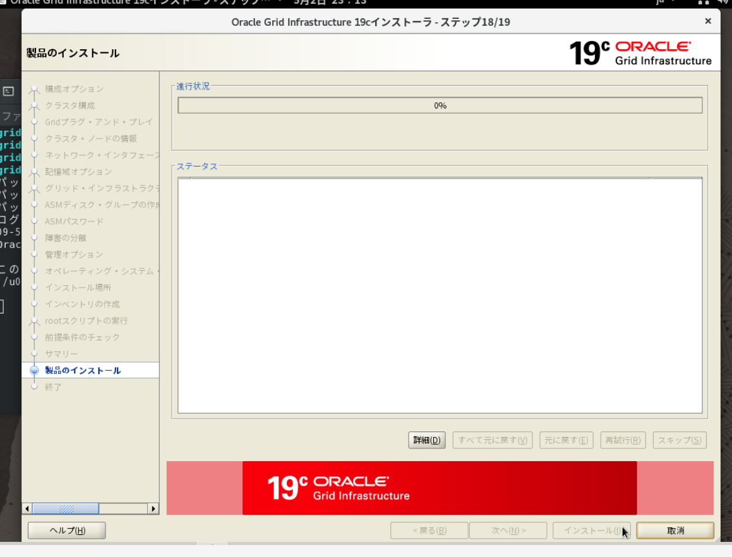Select the rootスクリプトの実行 step
Viewport: 732px width, 557px height.
click(87, 320)
